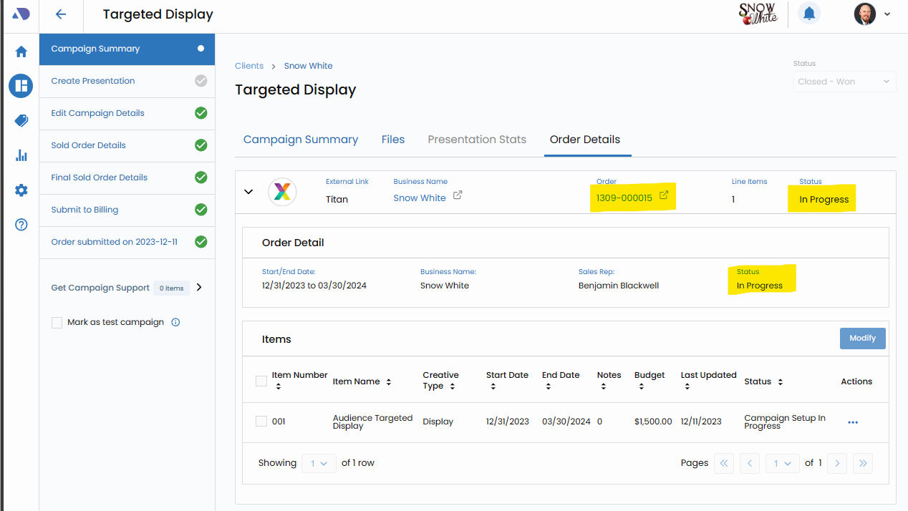
Task: Open the dashboard layout icon in sidebar
Action: pyautogui.click(x=21, y=86)
